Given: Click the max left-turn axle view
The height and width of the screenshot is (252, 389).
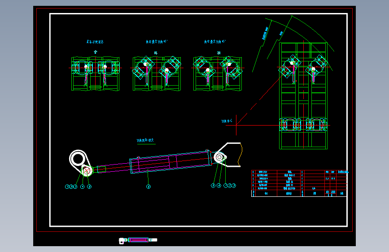Looking at the screenshot, I should pyautogui.click(x=157, y=74).
